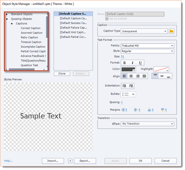
Task: Select Incorrect Caption in tree
Action: coord(31,33)
